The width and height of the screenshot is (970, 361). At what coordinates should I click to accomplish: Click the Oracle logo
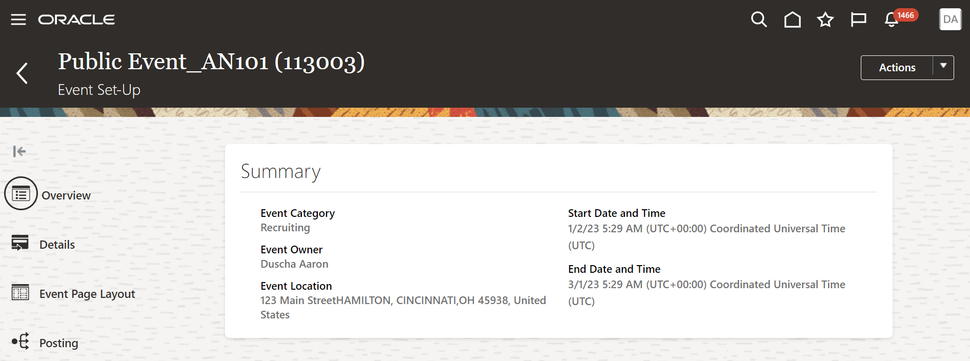(x=76, y=19)
